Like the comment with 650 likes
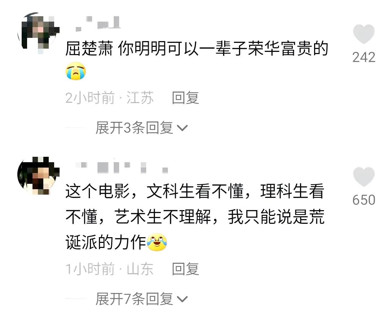The height and width of the screenshot is (315, 387). pos(364,177)
